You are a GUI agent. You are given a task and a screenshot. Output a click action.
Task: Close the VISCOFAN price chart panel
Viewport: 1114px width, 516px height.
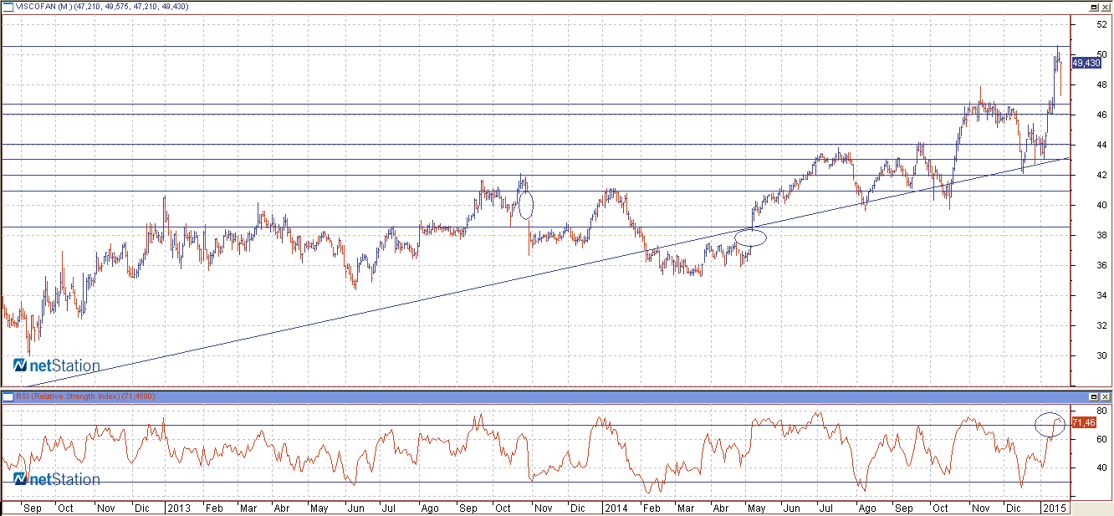coord(1105,6)
